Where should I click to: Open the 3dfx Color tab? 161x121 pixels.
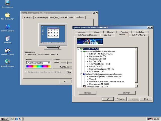click(x=108, y=35)
